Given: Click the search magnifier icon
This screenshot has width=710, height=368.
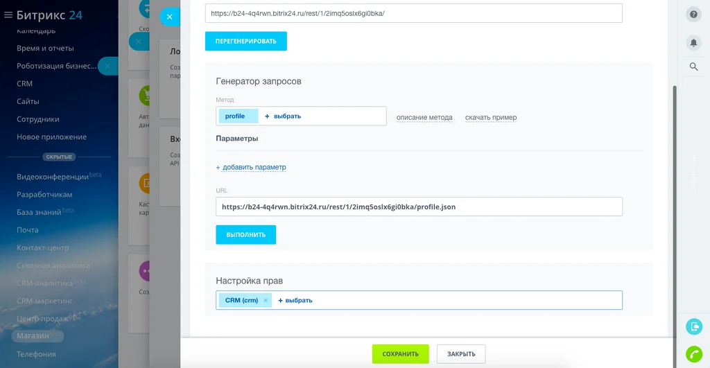Looking at the screenshot, I should coord(693,67).
